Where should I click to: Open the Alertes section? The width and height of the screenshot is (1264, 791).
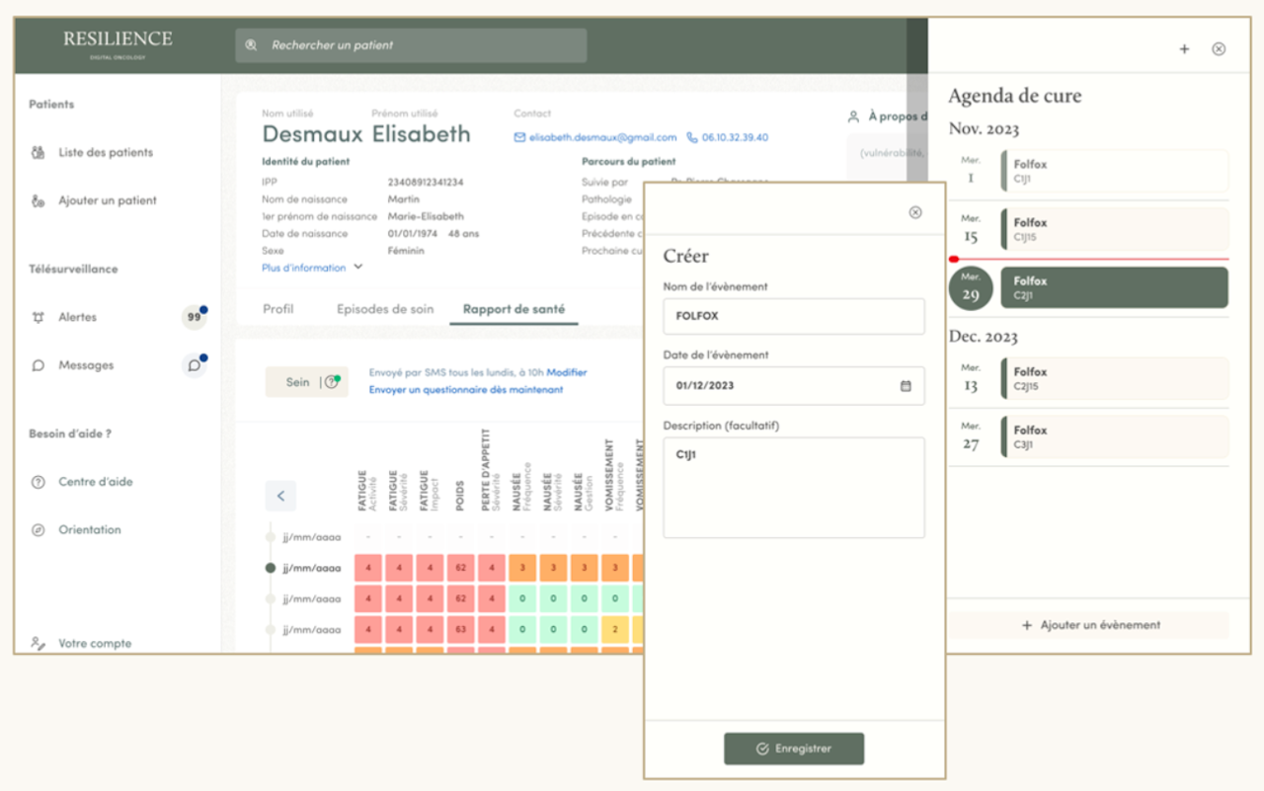pyautogui.click(x=77, y=317)
